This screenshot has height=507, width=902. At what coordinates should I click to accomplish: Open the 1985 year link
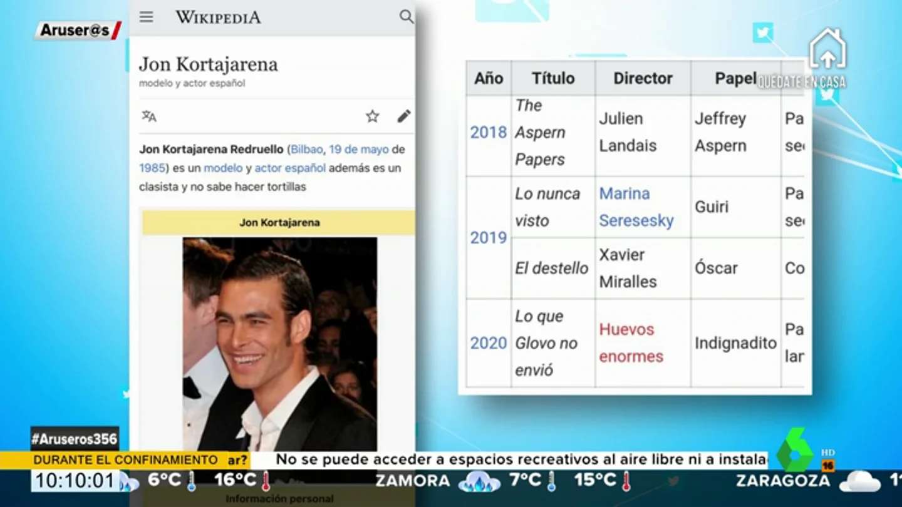coord(152,168)
